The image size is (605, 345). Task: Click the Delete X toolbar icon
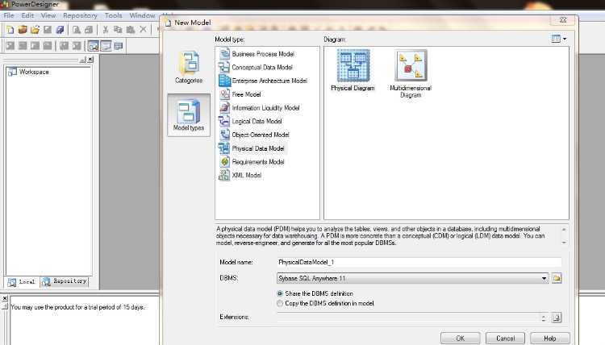(x=143, y=30)
